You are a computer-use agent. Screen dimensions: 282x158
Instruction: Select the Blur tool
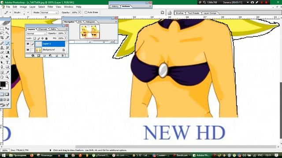click(2, 57)
